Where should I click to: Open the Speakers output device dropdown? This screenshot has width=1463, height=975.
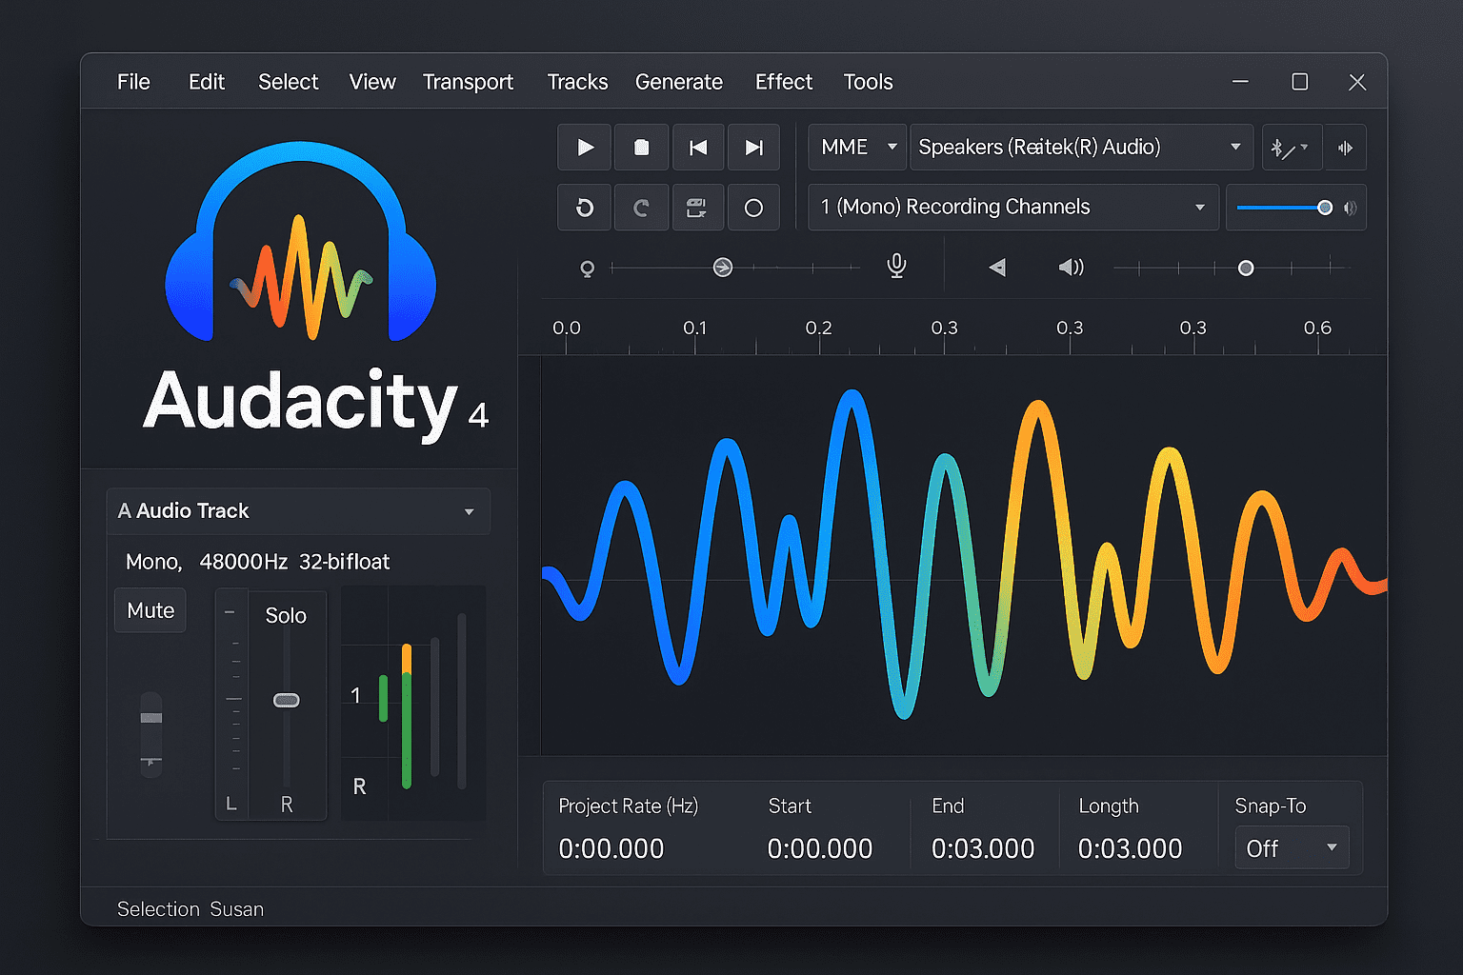pyautogui.click(x=1080, y=148)
